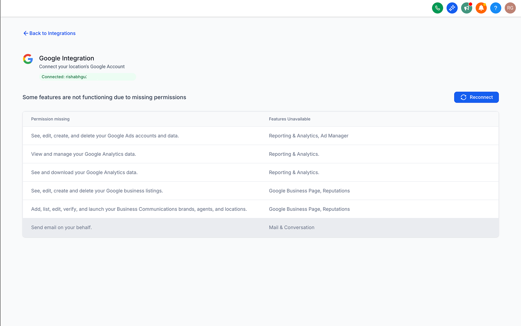View announcements via the megaphone icon
Viewport: 521px width, 326px height.
(466, 8)
